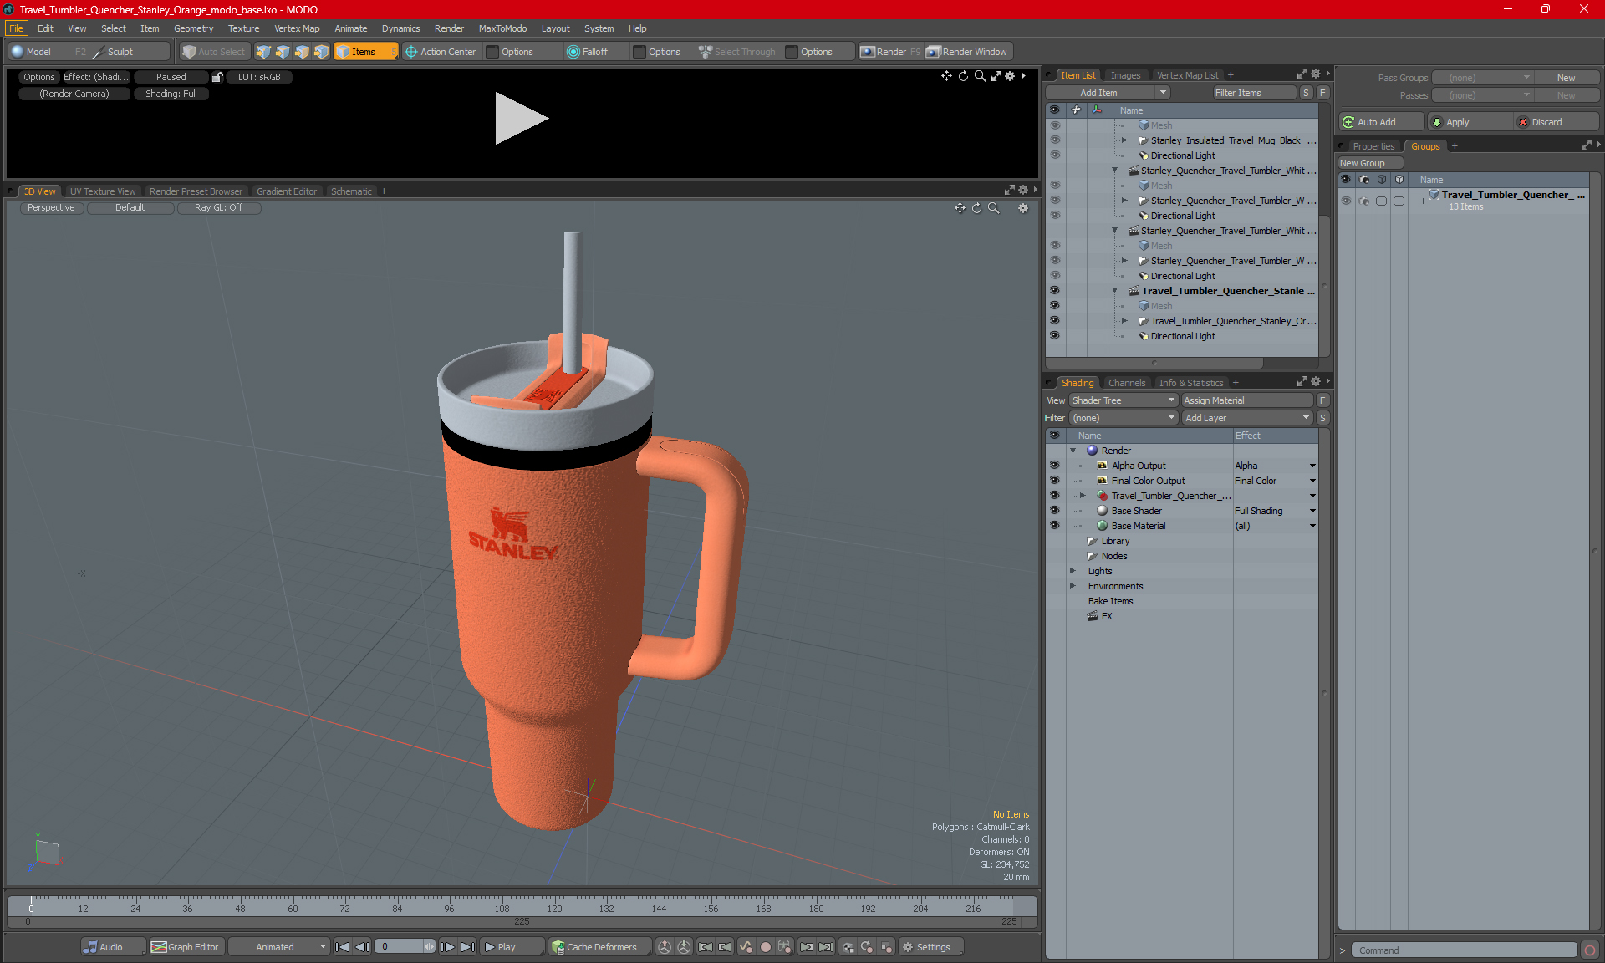
Task: Open 3D viewport gear settings
Action: (1023, 208)
